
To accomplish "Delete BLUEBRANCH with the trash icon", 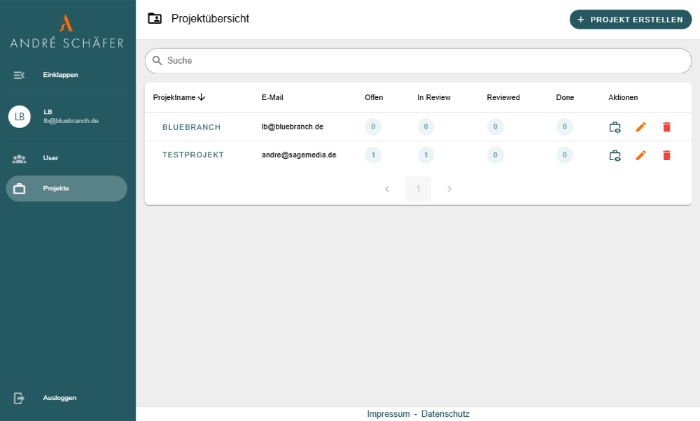I will coord(666,127).
